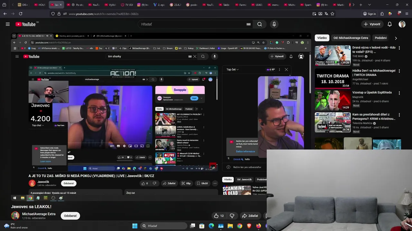Open THE MAG channel name link
Viewport: 412px width, 231px height.
click(x=358, y=56)
